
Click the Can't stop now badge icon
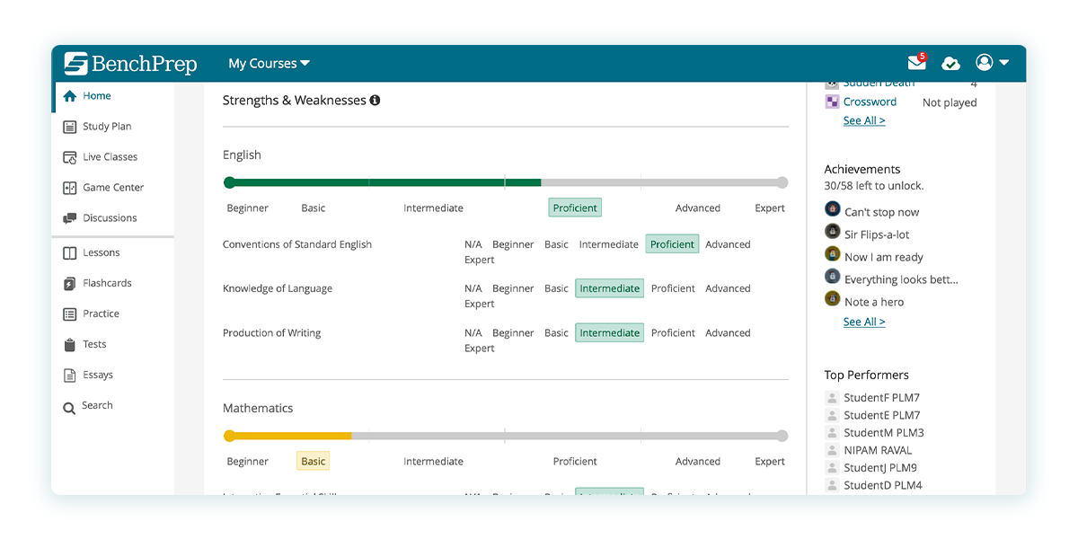point(833,209)
